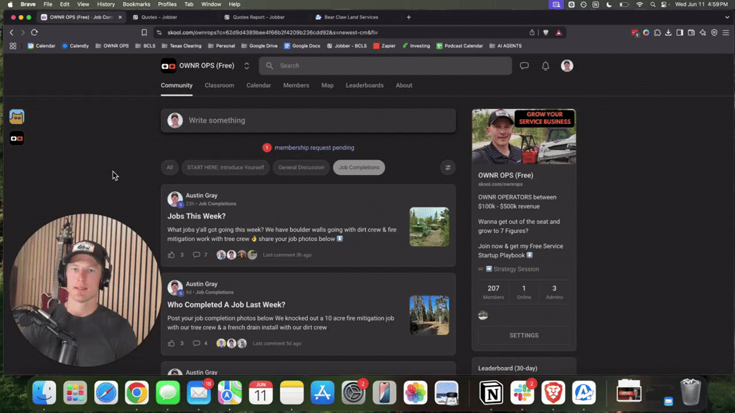The image size is (735, 413).
Task: Open the AI AGENTS bookmarks folder
Action: click(505, 46)
